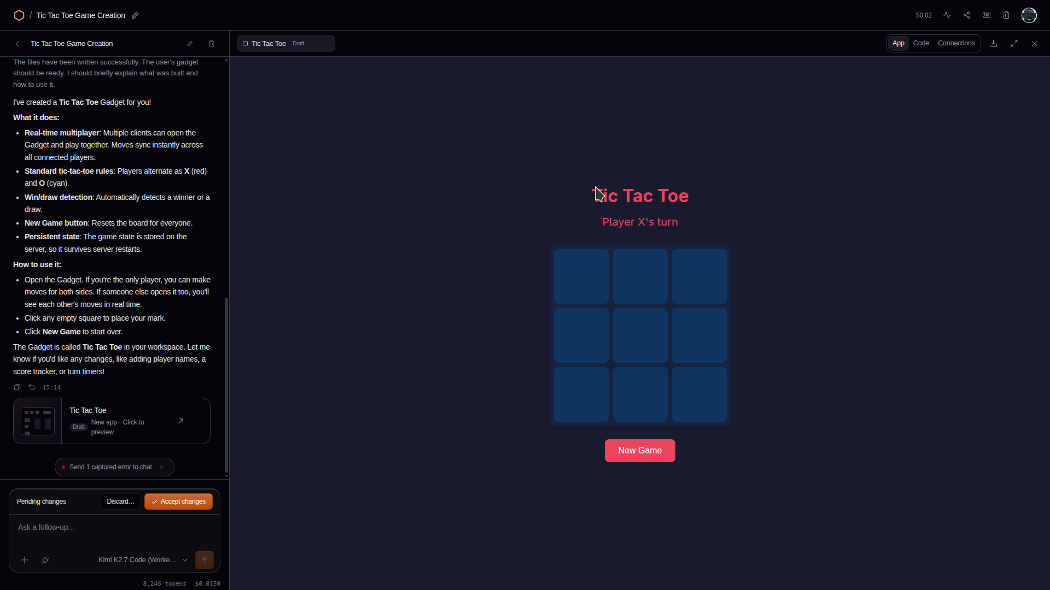Viewport: 1050px width, 590px height.
Task: Open the user avatar menu
Action: [x=1029, y=15]
